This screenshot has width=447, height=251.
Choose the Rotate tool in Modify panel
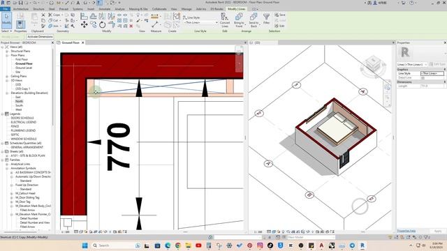coord(103,25)
